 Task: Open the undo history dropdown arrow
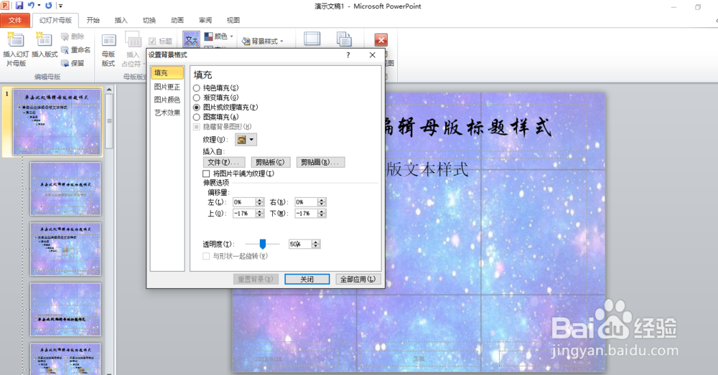click(x=39, y=6)
